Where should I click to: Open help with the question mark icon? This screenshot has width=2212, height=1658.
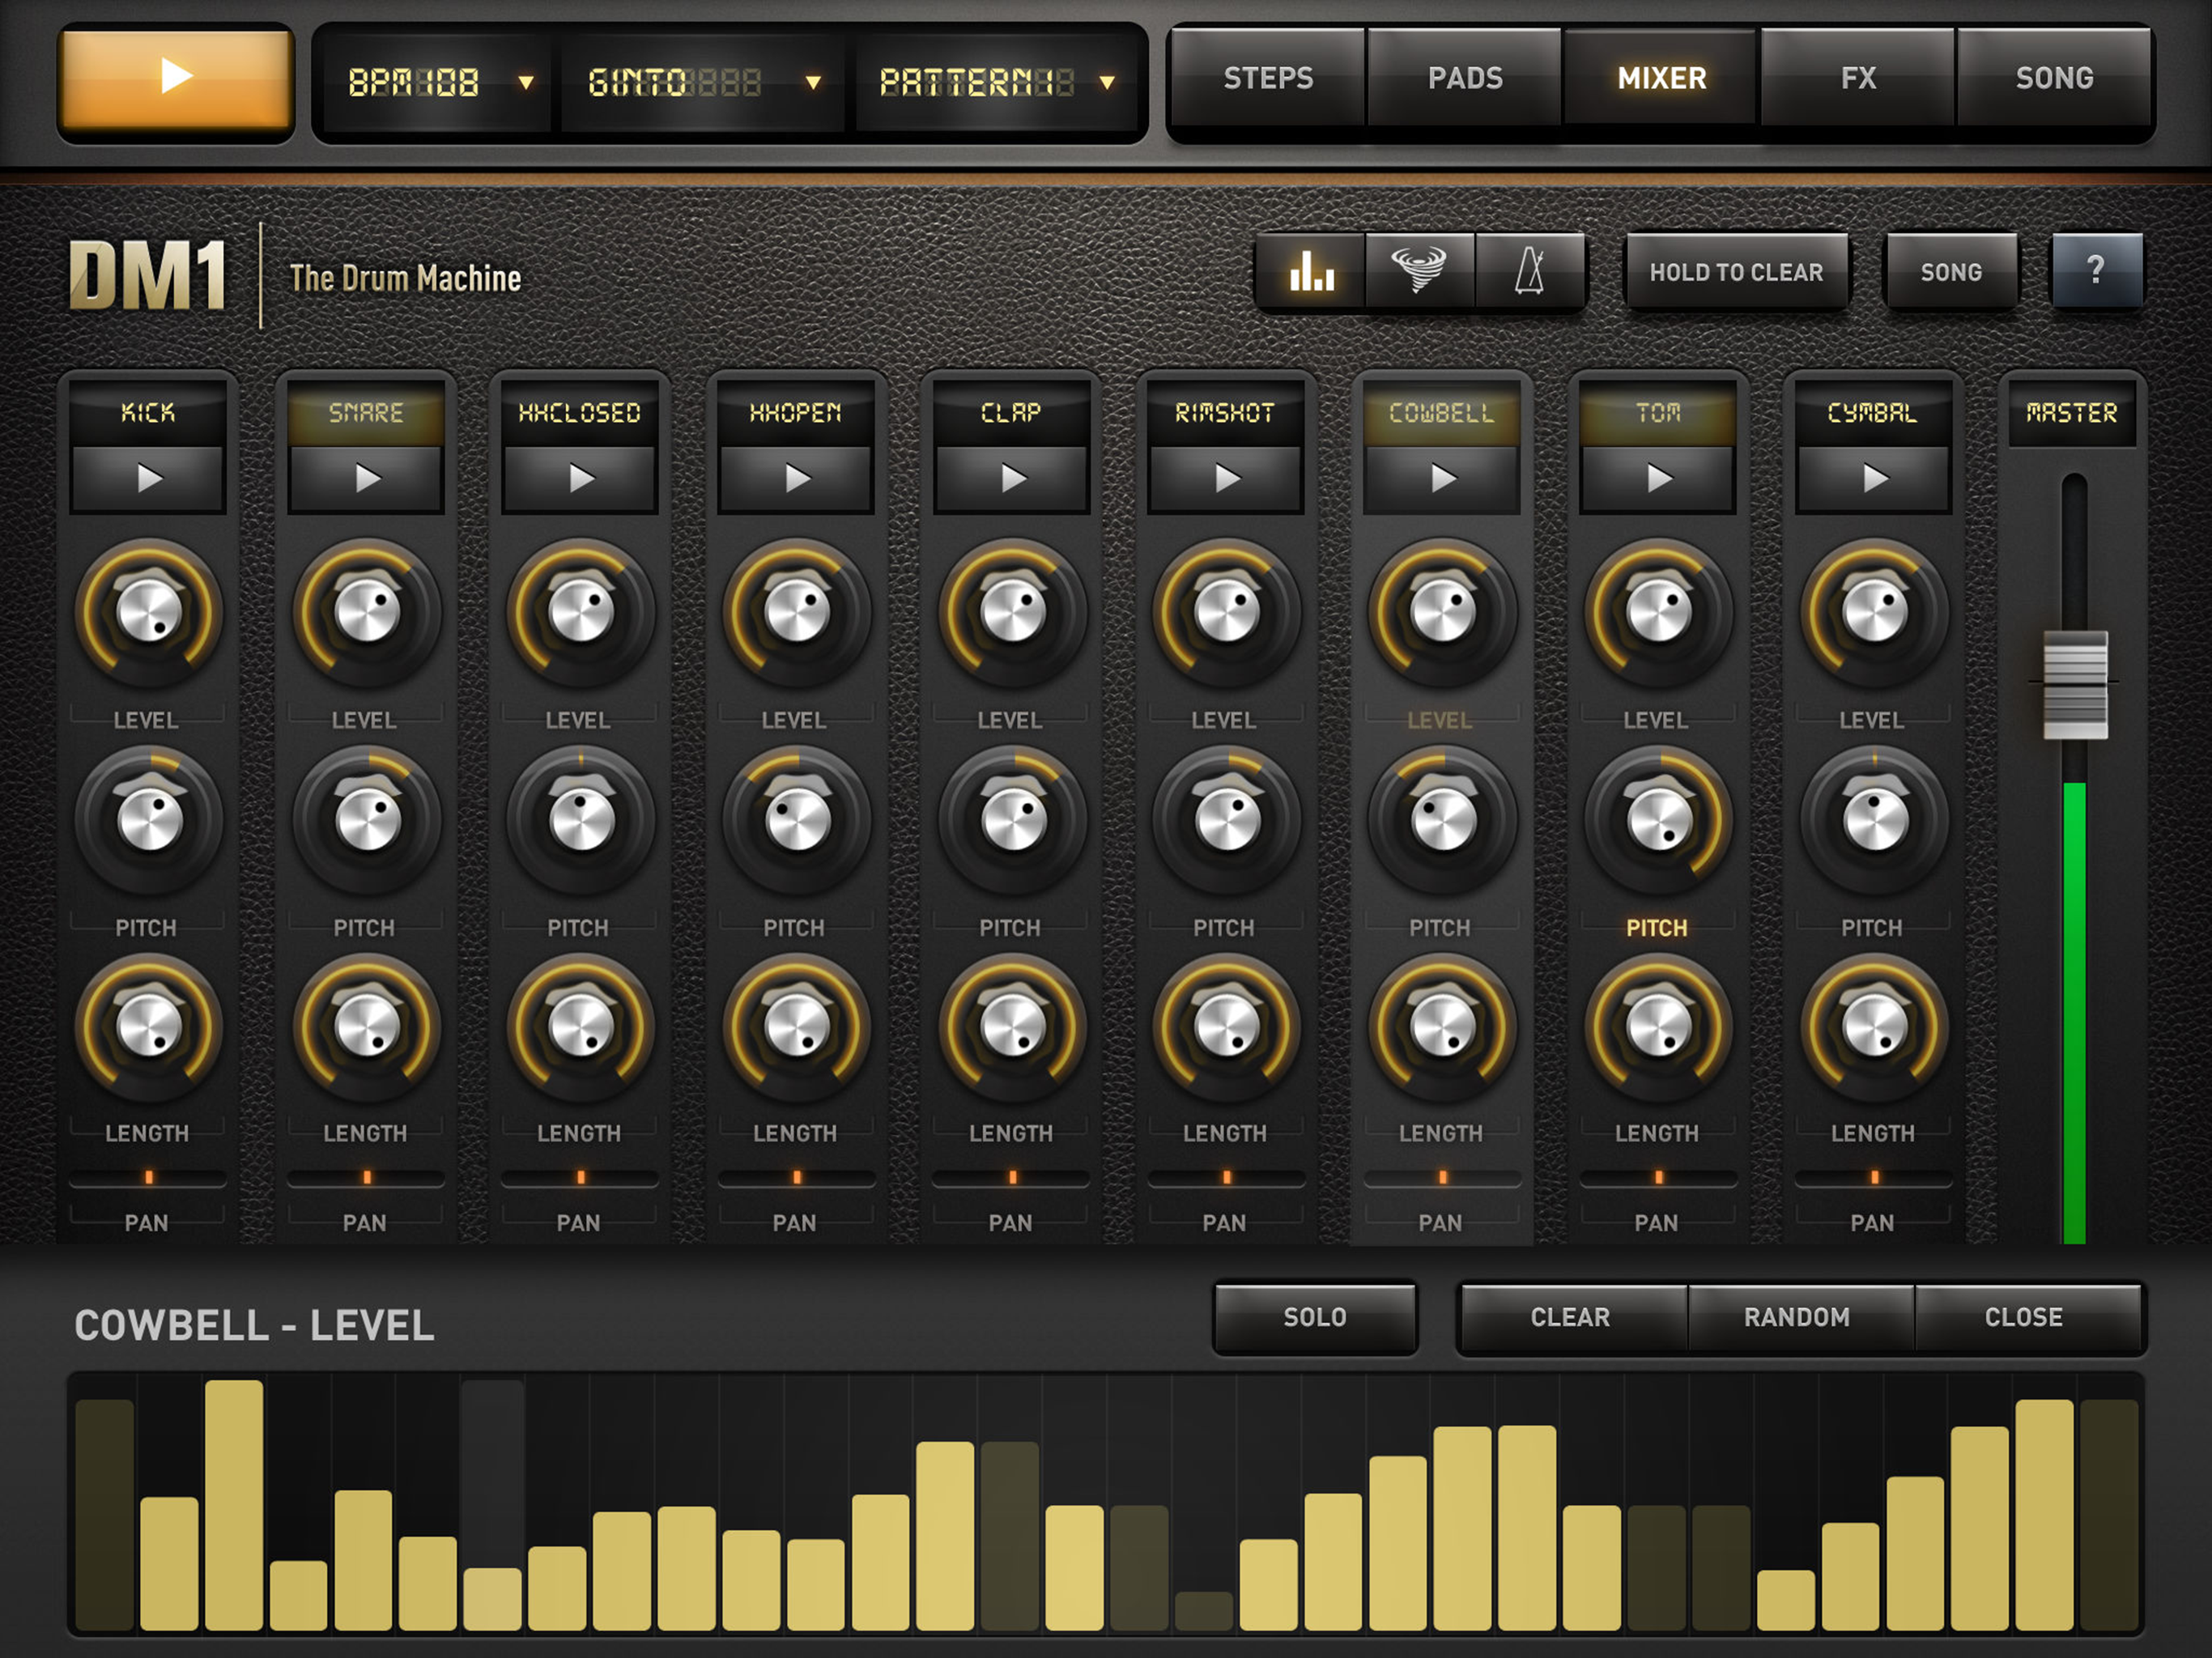(2096, 271)
